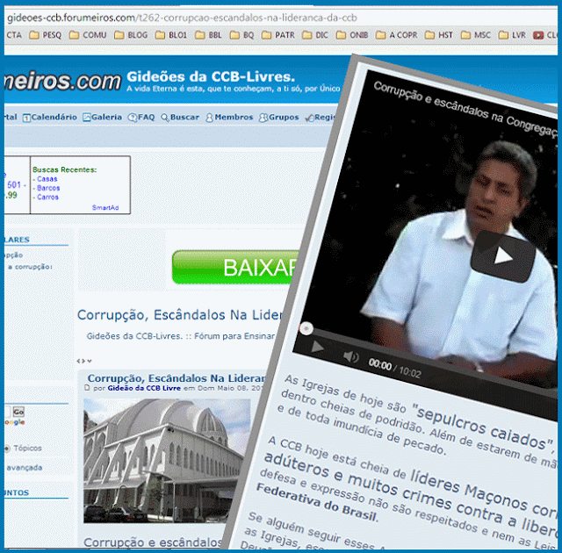The image size is (562, 553).
Task: Open the Grupos forum menu
Action: [x=279, y=117]
